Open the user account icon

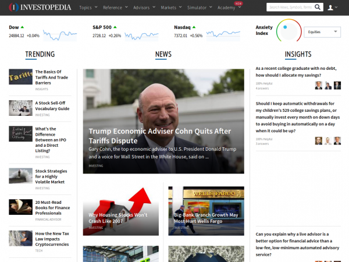click(330, 8)
